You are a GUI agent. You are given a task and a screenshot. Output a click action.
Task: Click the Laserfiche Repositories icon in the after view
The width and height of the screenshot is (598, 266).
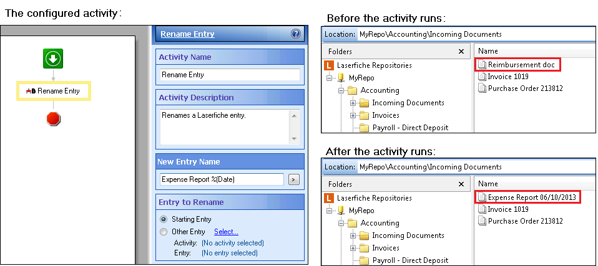330,197
